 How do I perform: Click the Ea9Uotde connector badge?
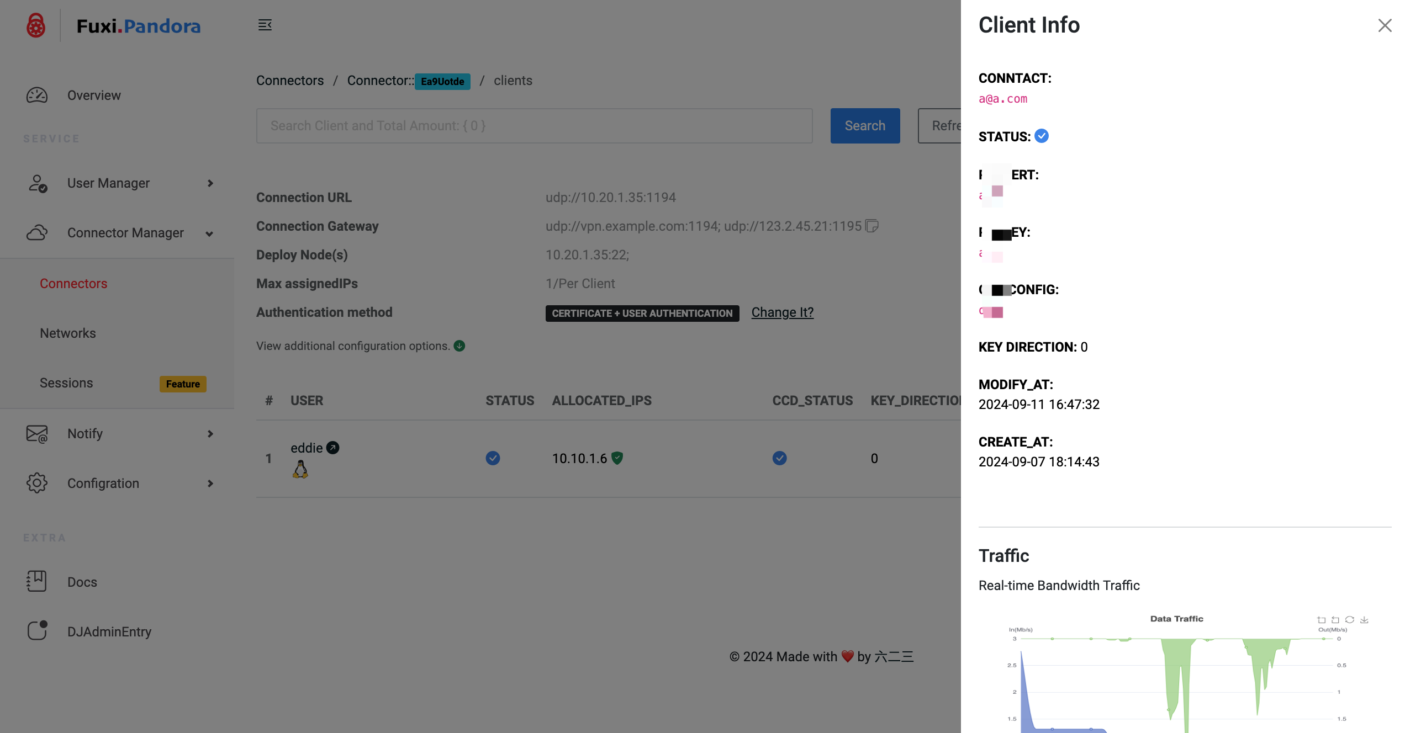[442, 82]
